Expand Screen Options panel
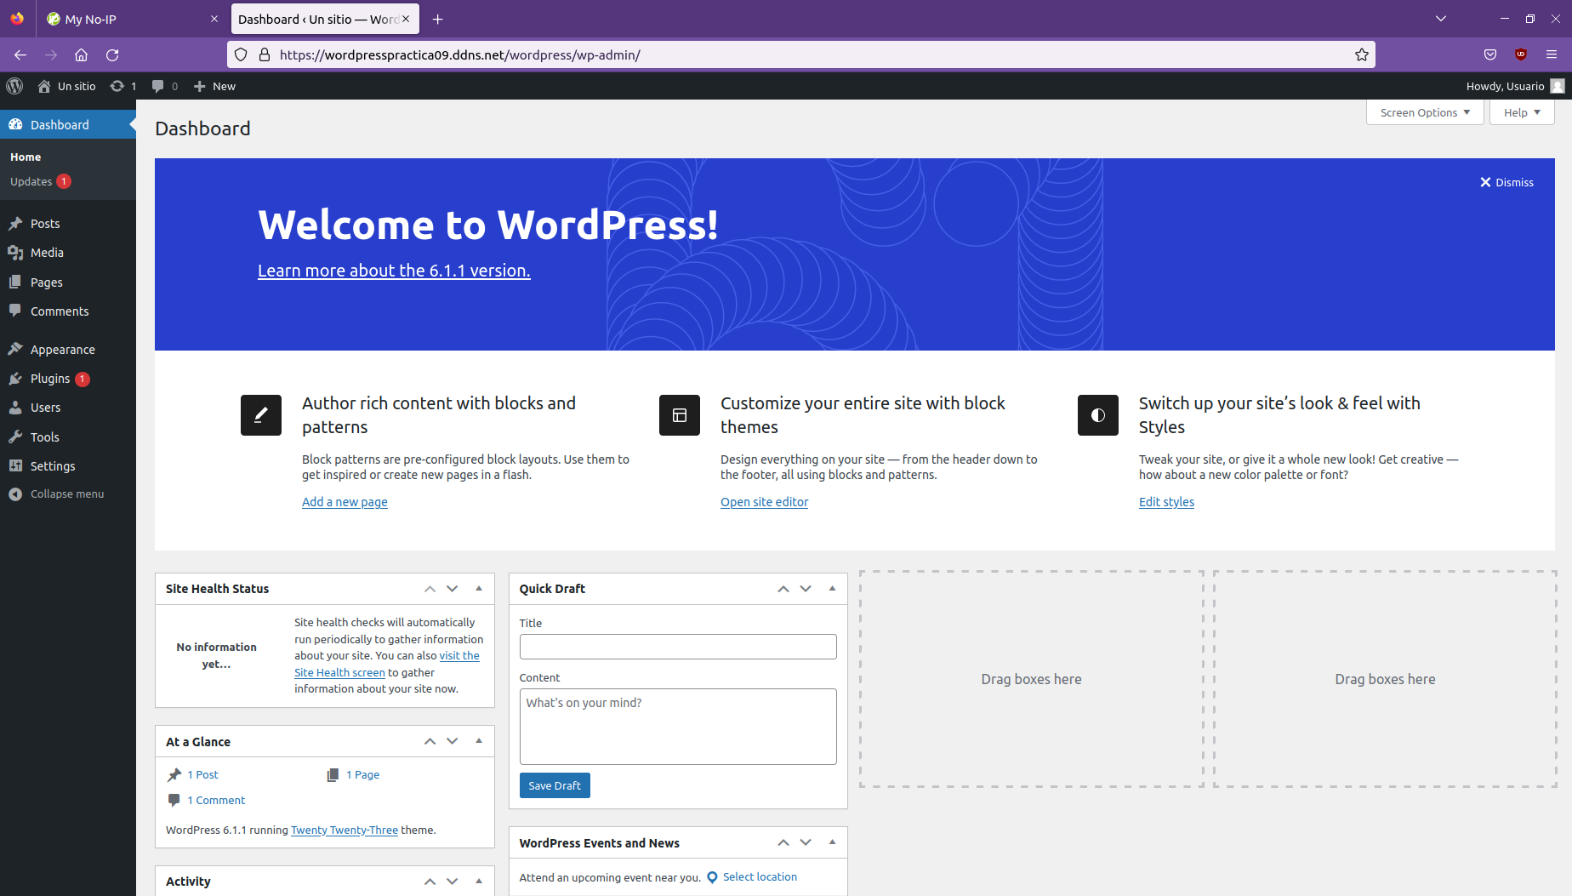 [x=1425, y=112]
